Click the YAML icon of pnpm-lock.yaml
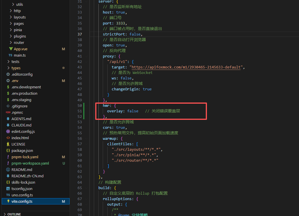Image resolution: width=299 pixels, height=216 pixels. 8,157
